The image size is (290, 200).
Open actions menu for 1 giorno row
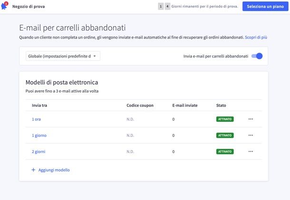pyautogui.click(x=251, y=135)
